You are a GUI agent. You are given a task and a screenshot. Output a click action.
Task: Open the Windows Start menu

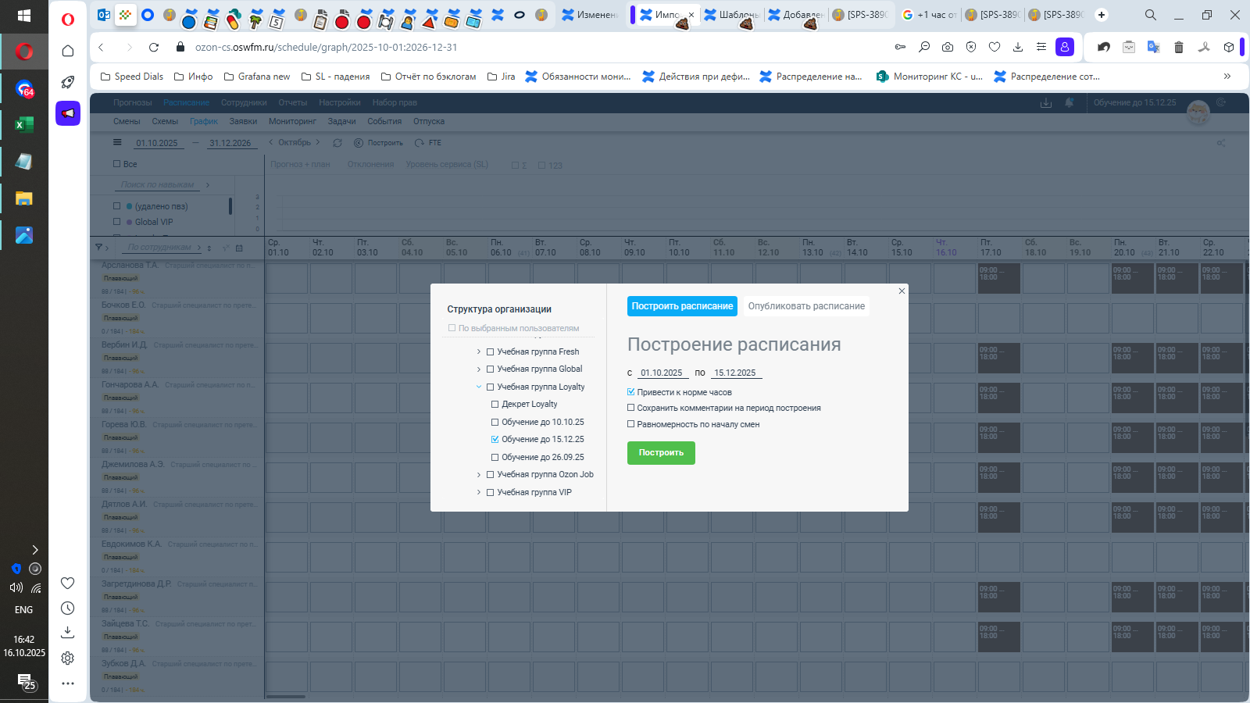point(24,16)
